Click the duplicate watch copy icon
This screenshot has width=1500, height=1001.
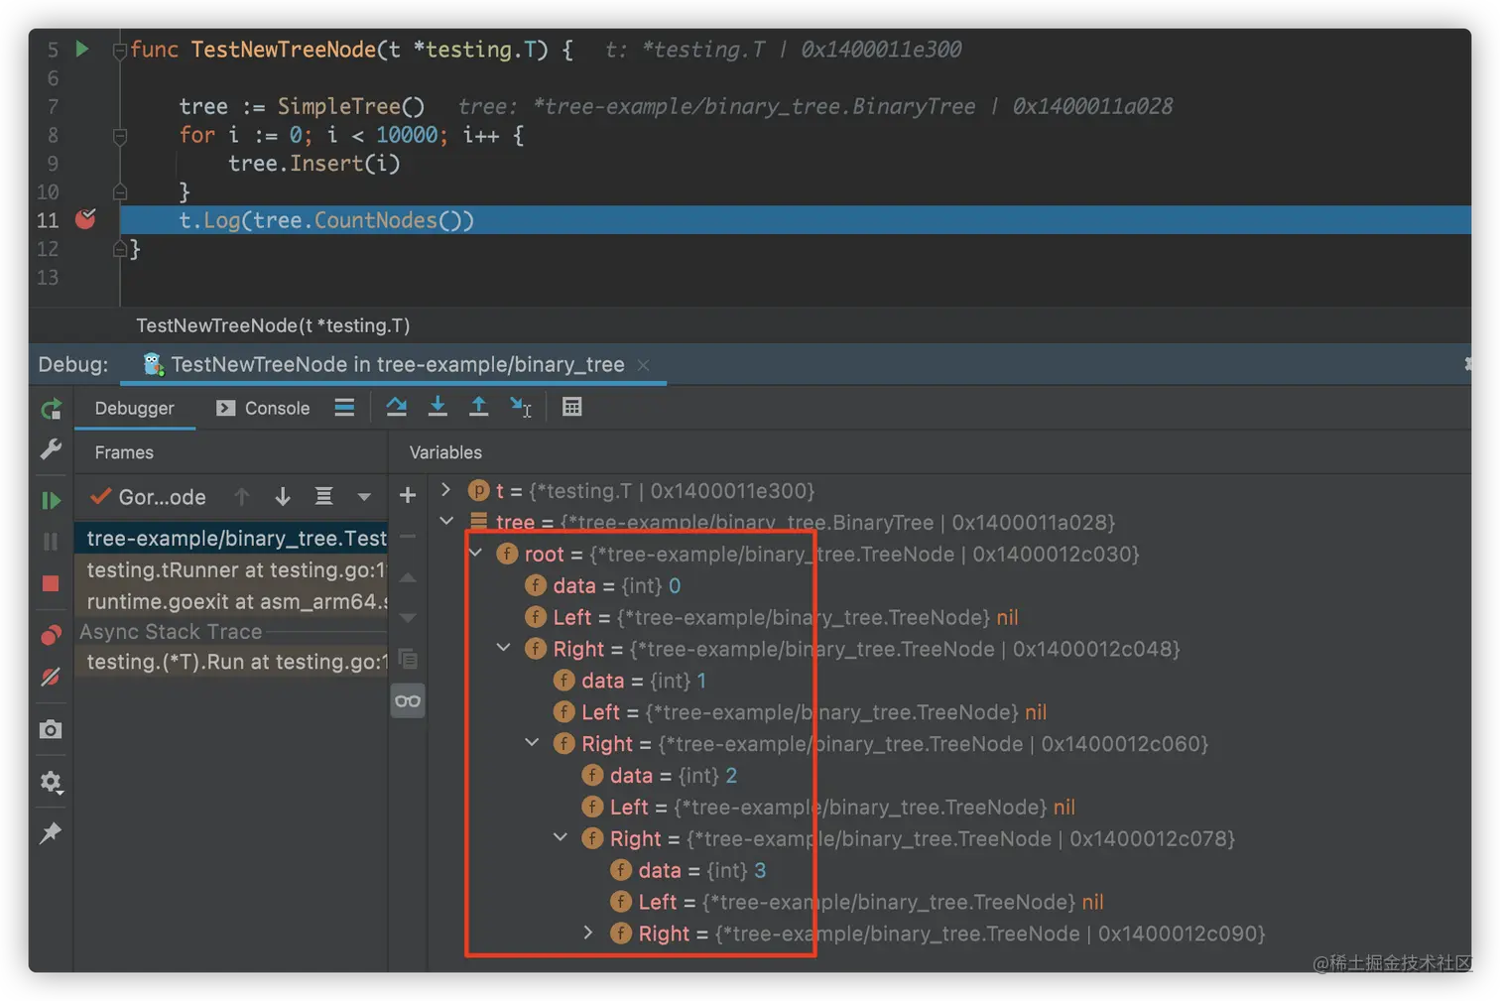click(x=408, y=659)
